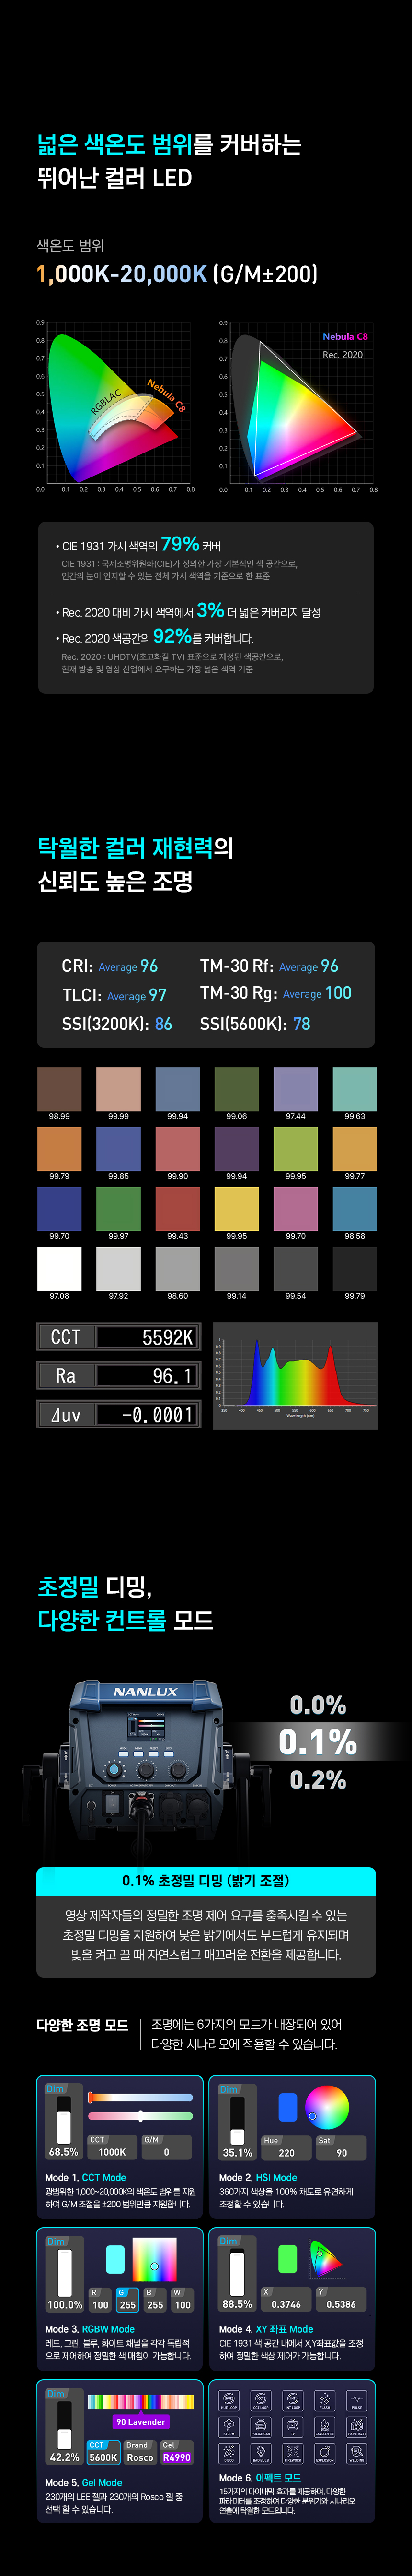Image resolution: width=412 pixels, height=2576 pixels.
Task: Pick the Storm effect icon
Action: 229,2427
